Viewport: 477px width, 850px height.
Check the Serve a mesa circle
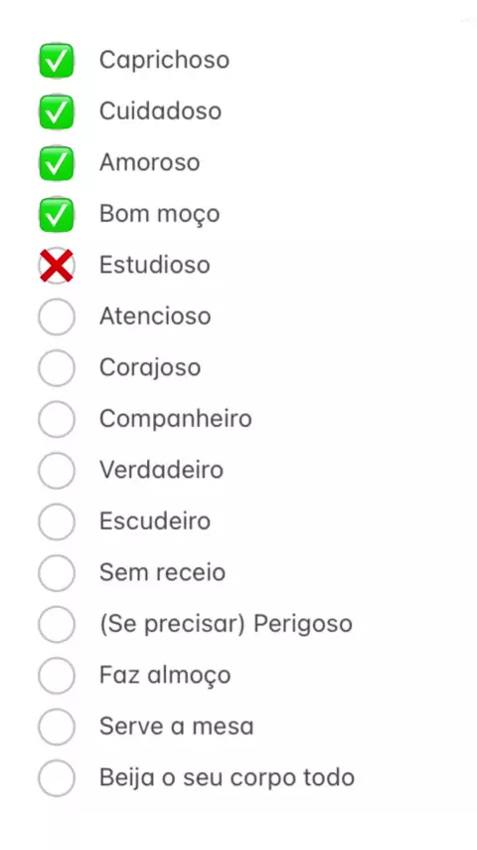click(57, 727)
